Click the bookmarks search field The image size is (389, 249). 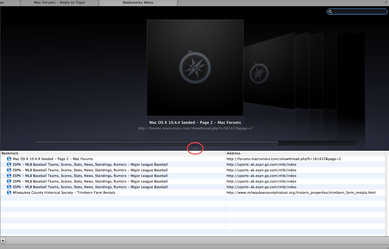(x=357, y=12)
